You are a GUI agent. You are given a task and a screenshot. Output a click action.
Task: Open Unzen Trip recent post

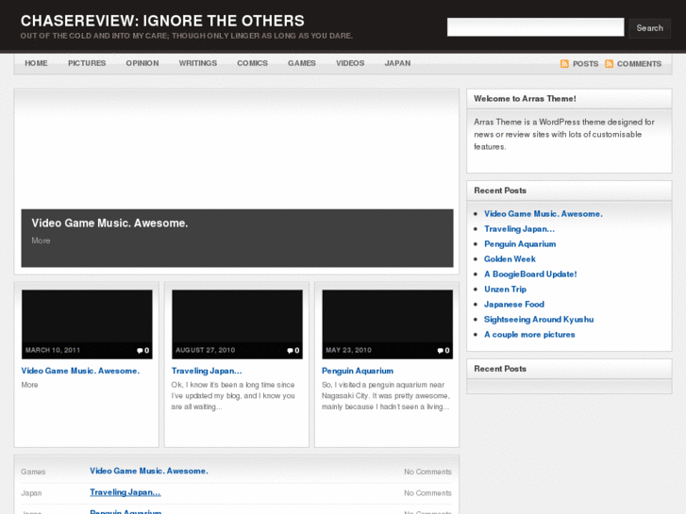[505, 290]
